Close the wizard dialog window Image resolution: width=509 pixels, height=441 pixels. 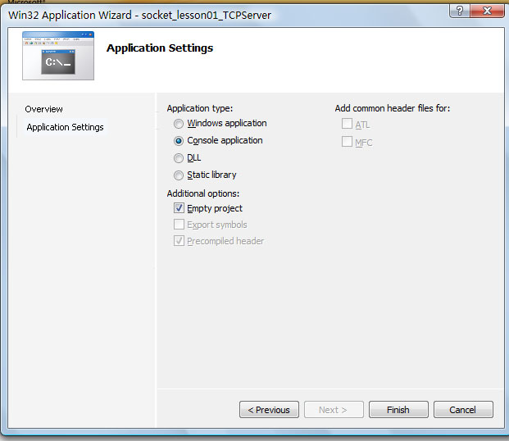(x=487, y=11)
